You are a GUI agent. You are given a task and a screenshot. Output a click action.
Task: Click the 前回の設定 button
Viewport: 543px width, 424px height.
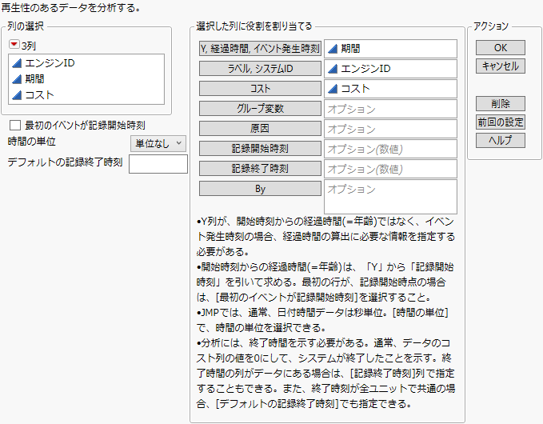coord(501,122)
